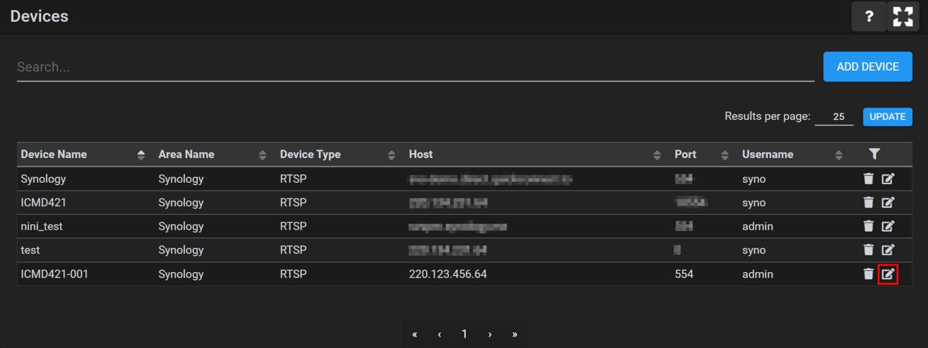The height and width of the screenshot is (348, 928).
Task: Click the ADD DEVICE button
Action: click(x=868, y=67)
